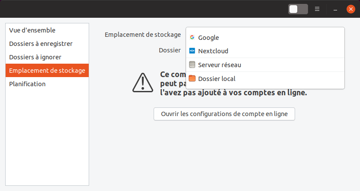Switch to the 'Dossiers à ignorer' section

pos(35,57)
